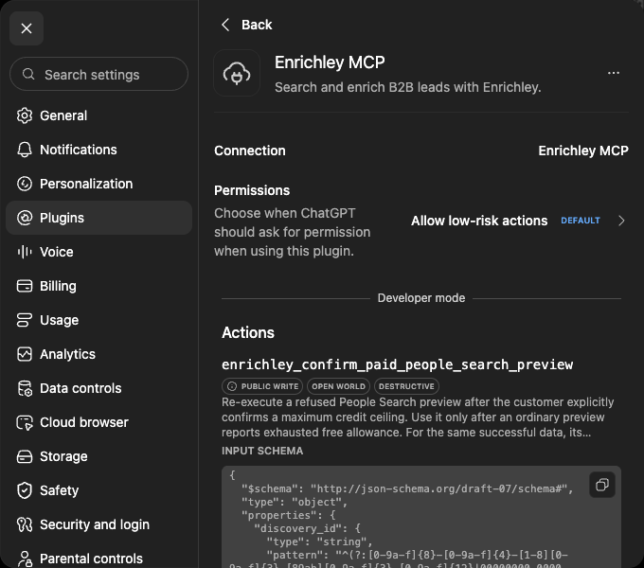This screenshot has width=644, height=568.
Task: Open Voice settings
Action: (99, 252)
